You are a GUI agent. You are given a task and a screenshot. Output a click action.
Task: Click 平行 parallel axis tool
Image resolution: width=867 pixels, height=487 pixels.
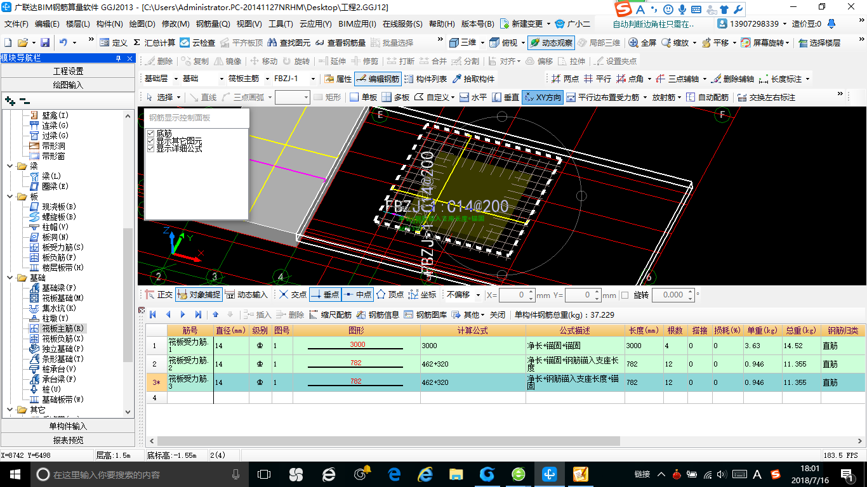(597, 79)
